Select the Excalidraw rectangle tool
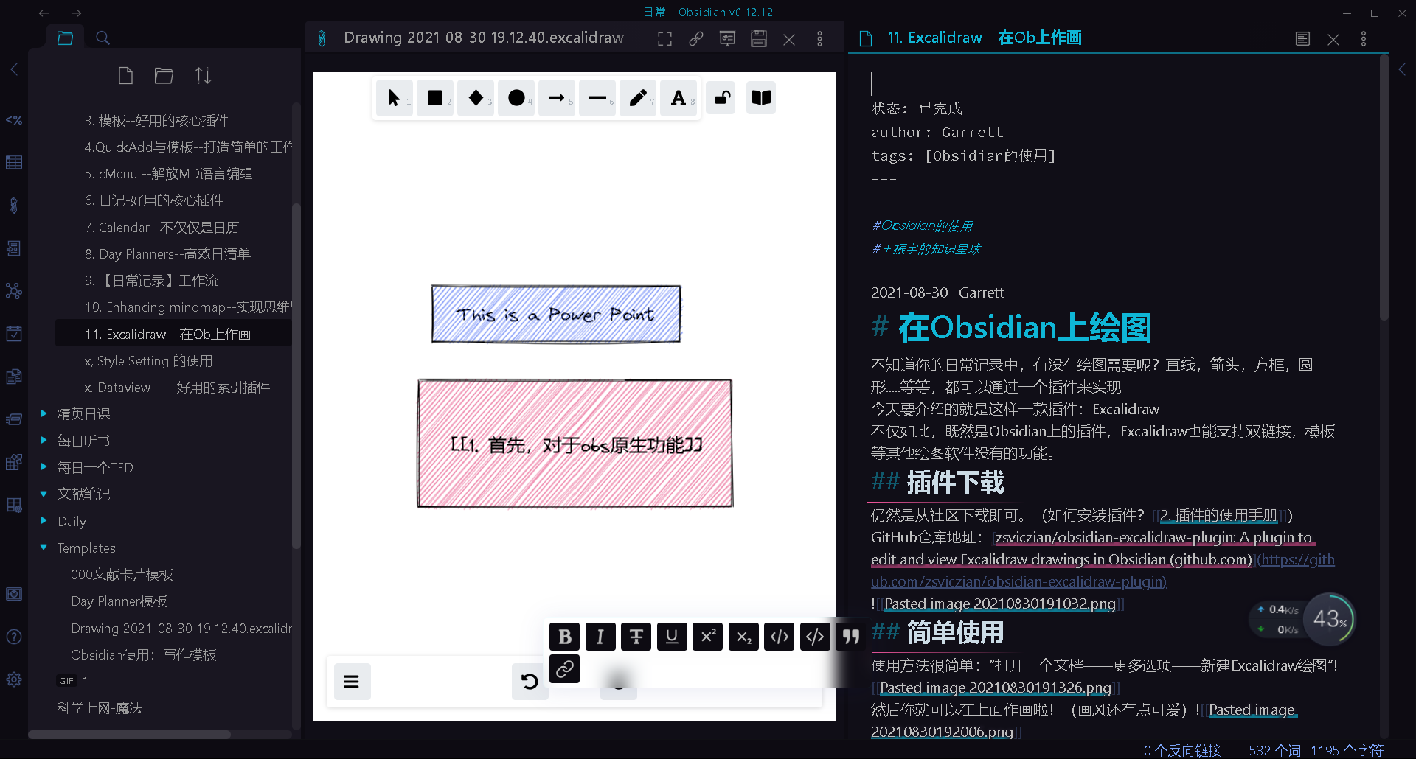This screenshot has width=1416, height=759. coord(435,97)
